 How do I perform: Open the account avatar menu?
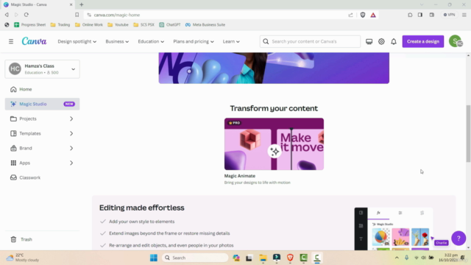point(456,41)
